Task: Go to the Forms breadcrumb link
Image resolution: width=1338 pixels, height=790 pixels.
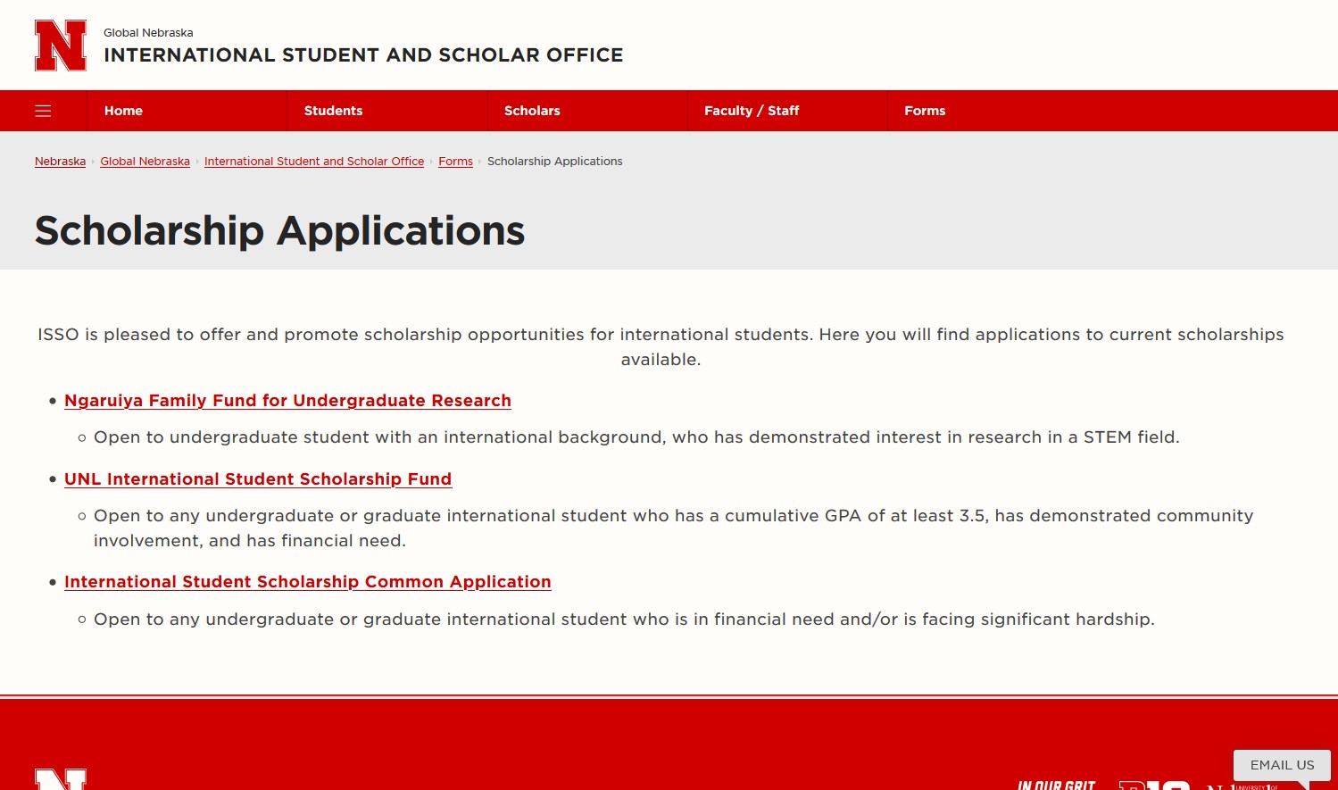Action: pyautogui.click(x=455, y=162)
